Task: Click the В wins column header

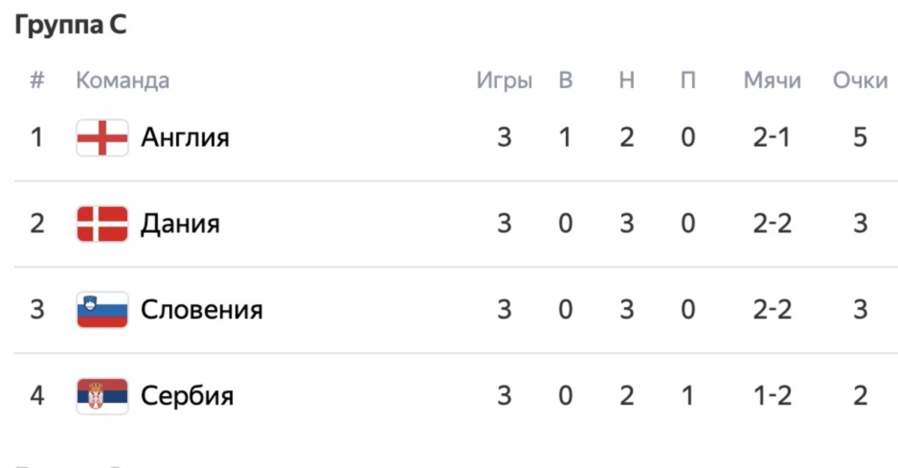Action: click(566, 80)
